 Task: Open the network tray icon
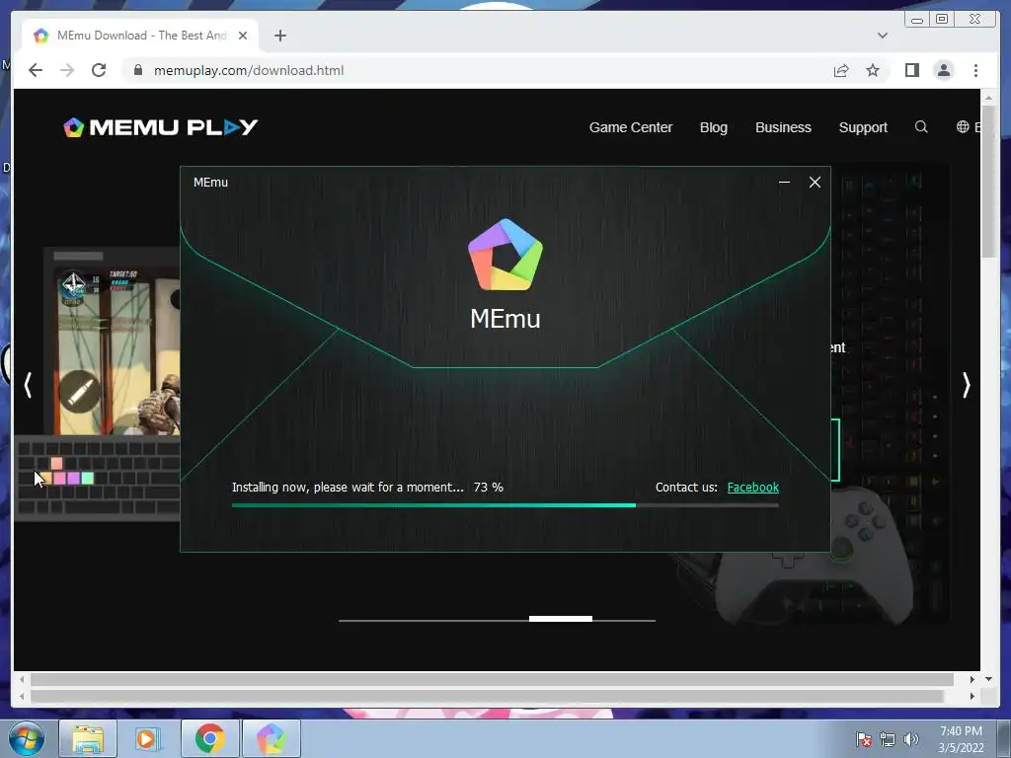click(x=888, y=739)
